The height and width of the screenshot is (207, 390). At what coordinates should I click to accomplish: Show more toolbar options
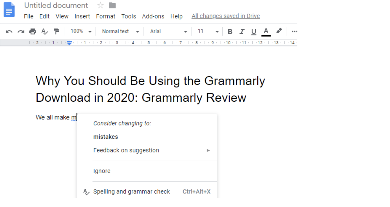(294, 31)
